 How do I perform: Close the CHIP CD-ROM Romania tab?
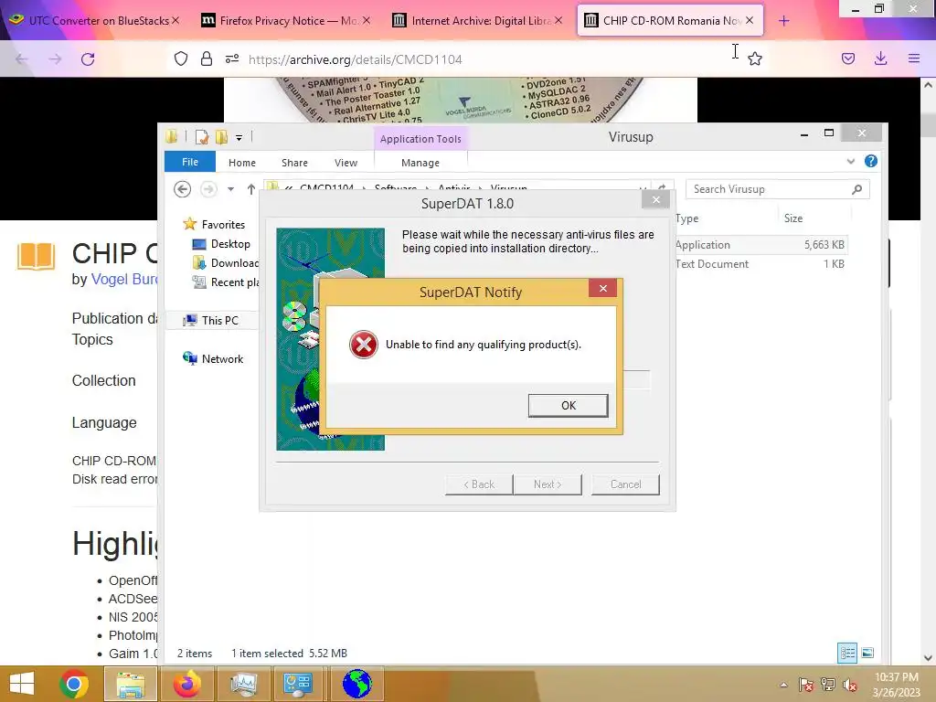coord(750,20)
